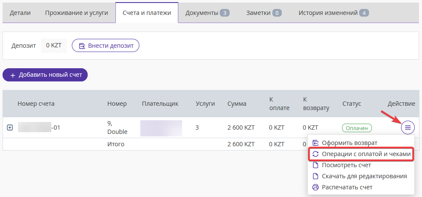Click the Оплачен status badge
Image resolution: width=422 pixels, height=197 pixels.
click(357, 127)
